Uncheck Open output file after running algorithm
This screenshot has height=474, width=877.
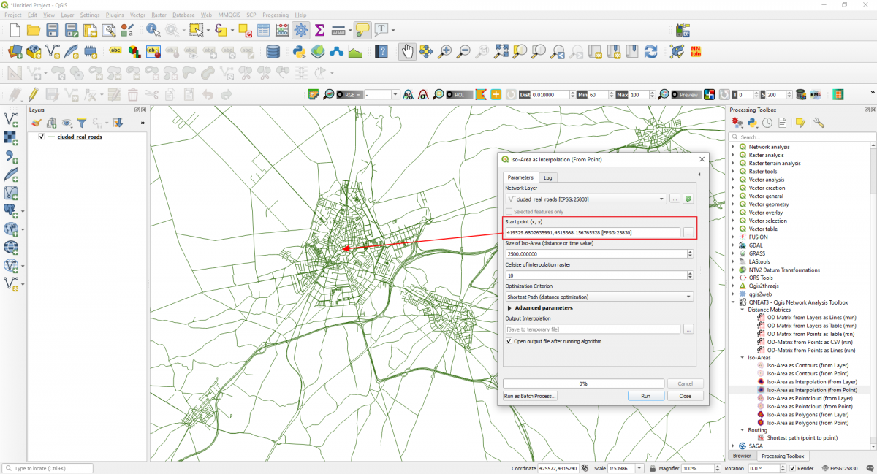(x=509, y=341)
